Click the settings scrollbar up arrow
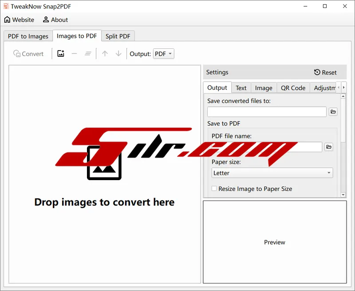 [343, 96]
